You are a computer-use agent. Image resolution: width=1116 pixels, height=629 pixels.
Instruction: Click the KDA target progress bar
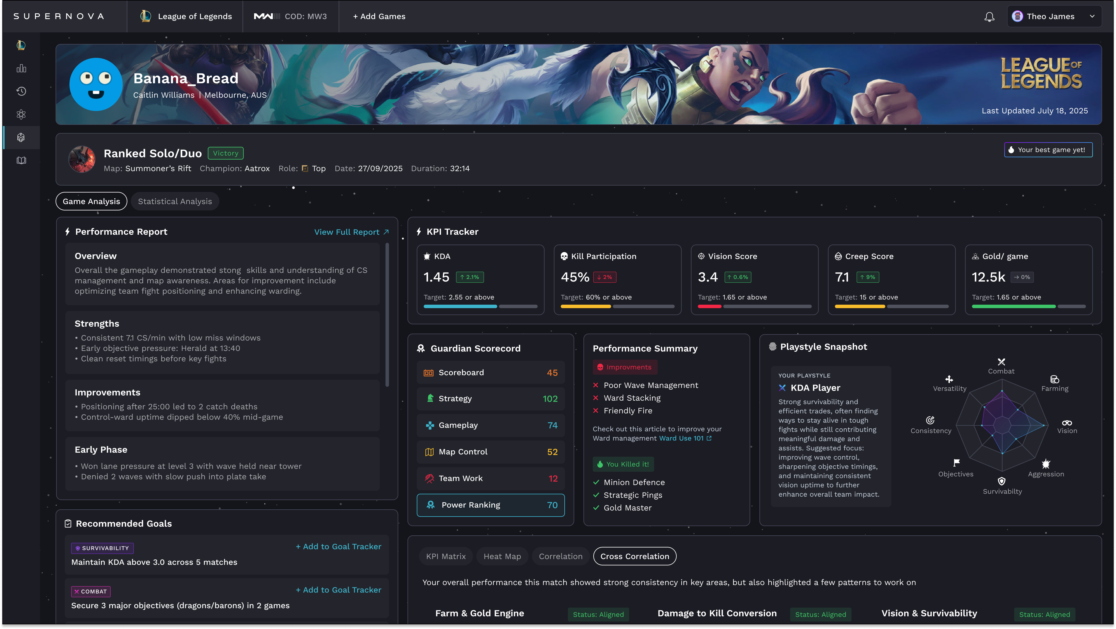click(480, 306)
